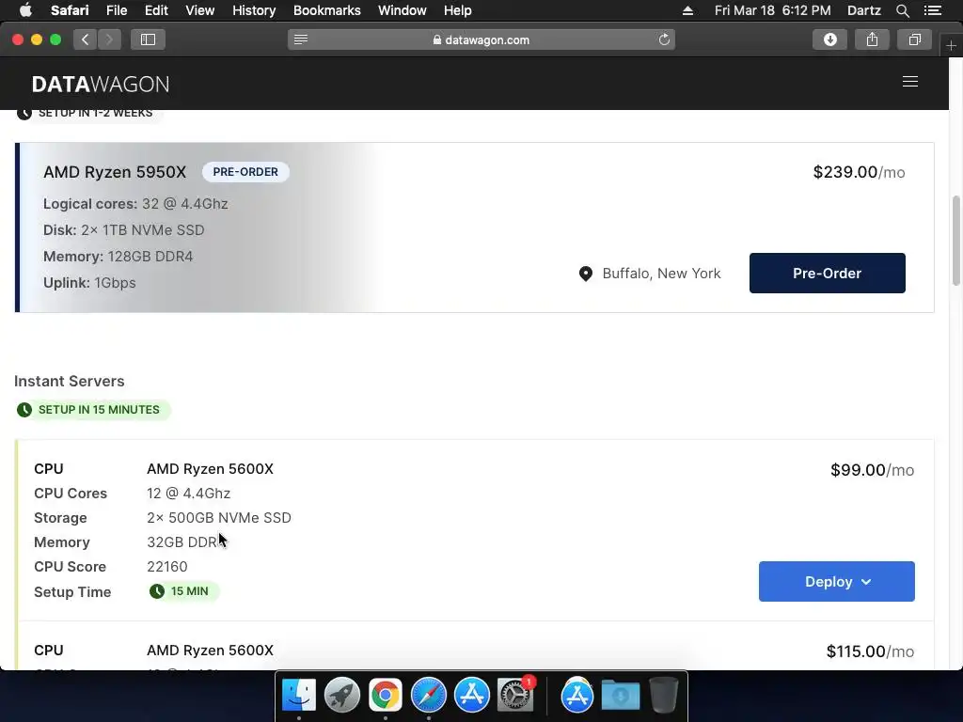
Task: Click CPU Score value 22160
Action: [x=167, y=567]
